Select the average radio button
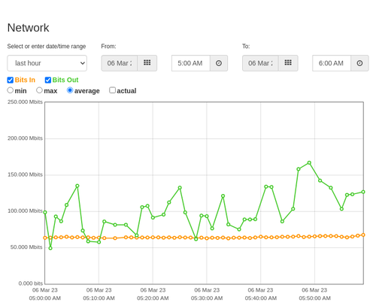 [x=70, y=90]
